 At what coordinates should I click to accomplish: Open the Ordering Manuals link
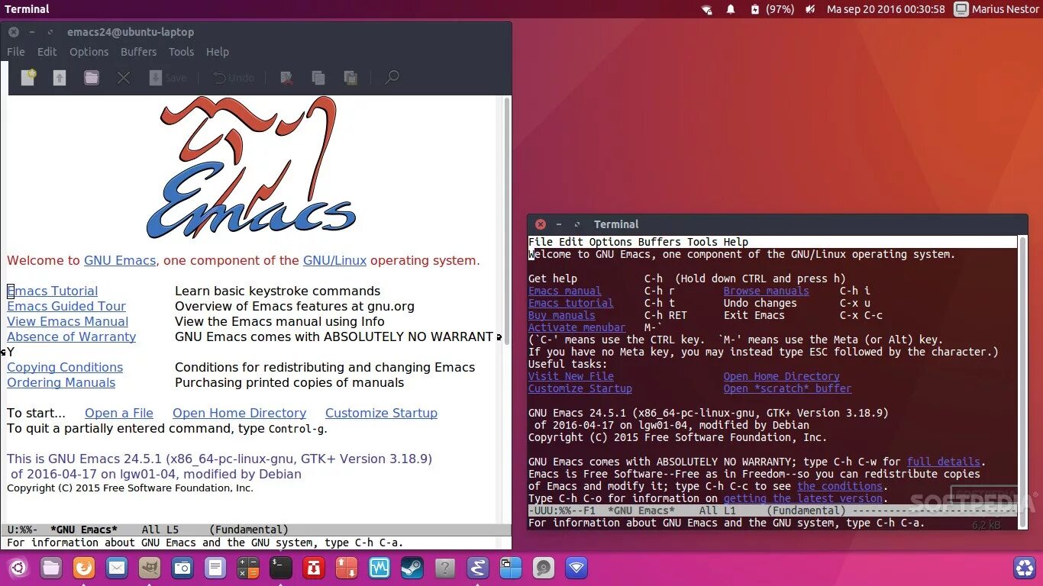pos(61,382)
